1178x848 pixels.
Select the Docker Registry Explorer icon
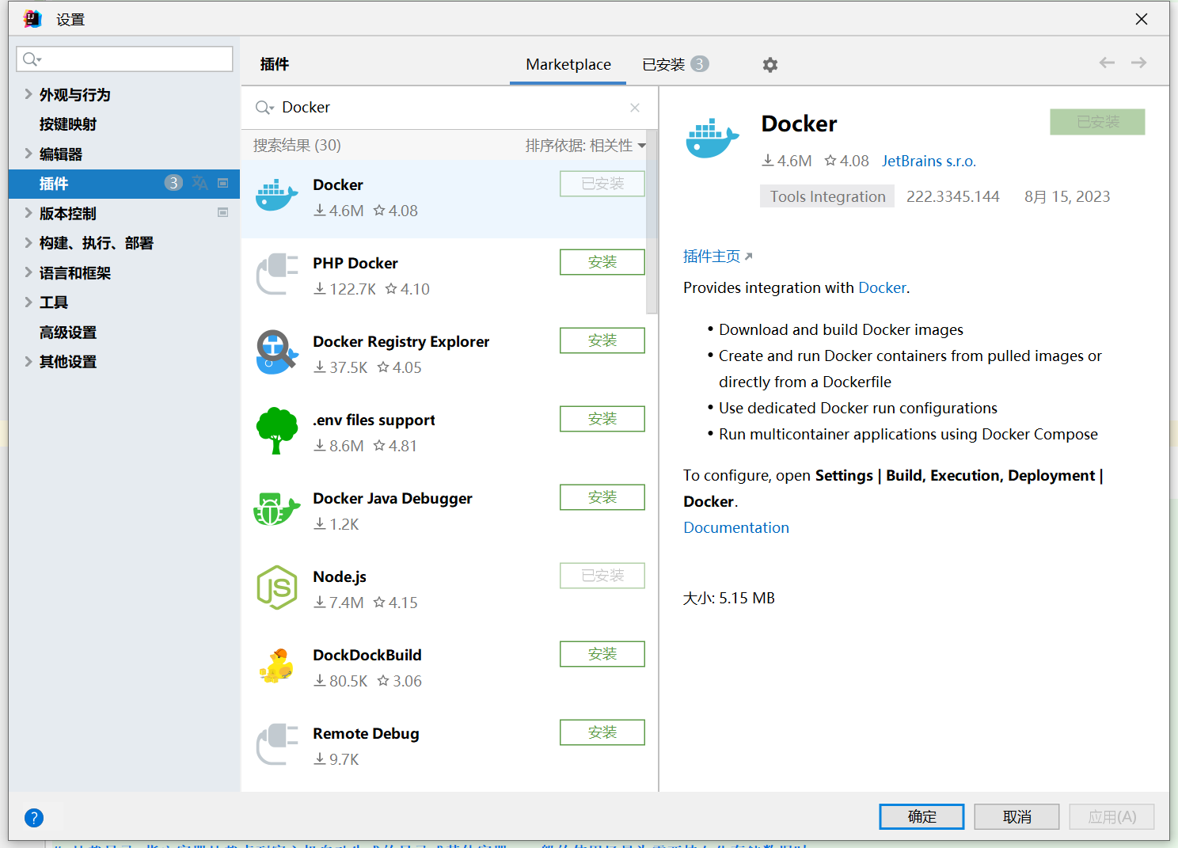tap(276, 352)
